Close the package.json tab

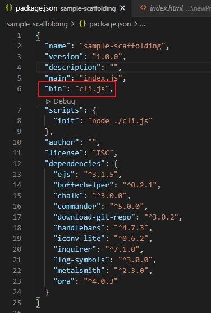click(123, 8)
